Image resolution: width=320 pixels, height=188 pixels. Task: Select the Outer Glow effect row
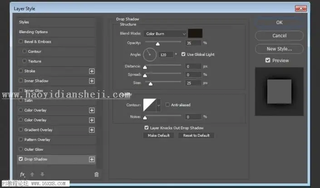click(56, 149)
